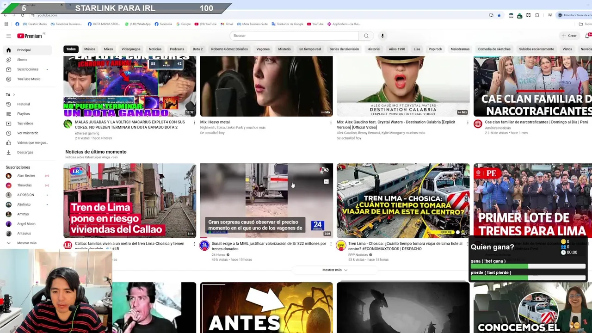The width and height of the screenshot is (592, 333).
Task: Click the YouTube search input field
Action: (294, 36)
